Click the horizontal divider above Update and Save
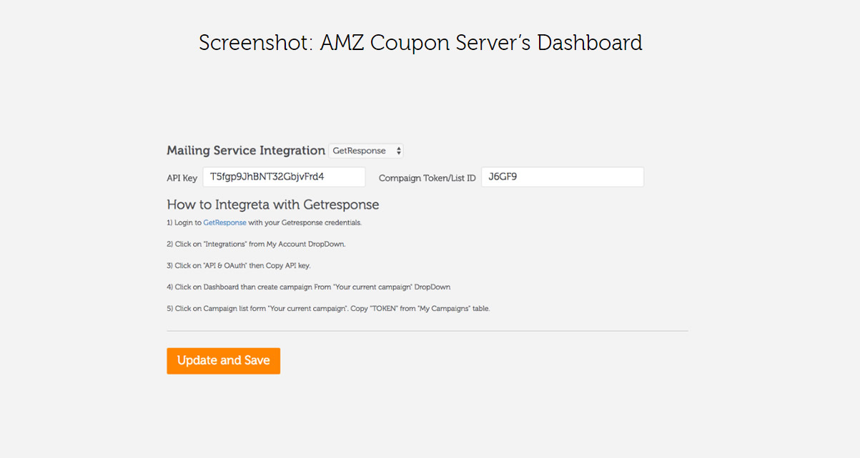The height and width of the screenshot is (458, 860). (427, 331)
